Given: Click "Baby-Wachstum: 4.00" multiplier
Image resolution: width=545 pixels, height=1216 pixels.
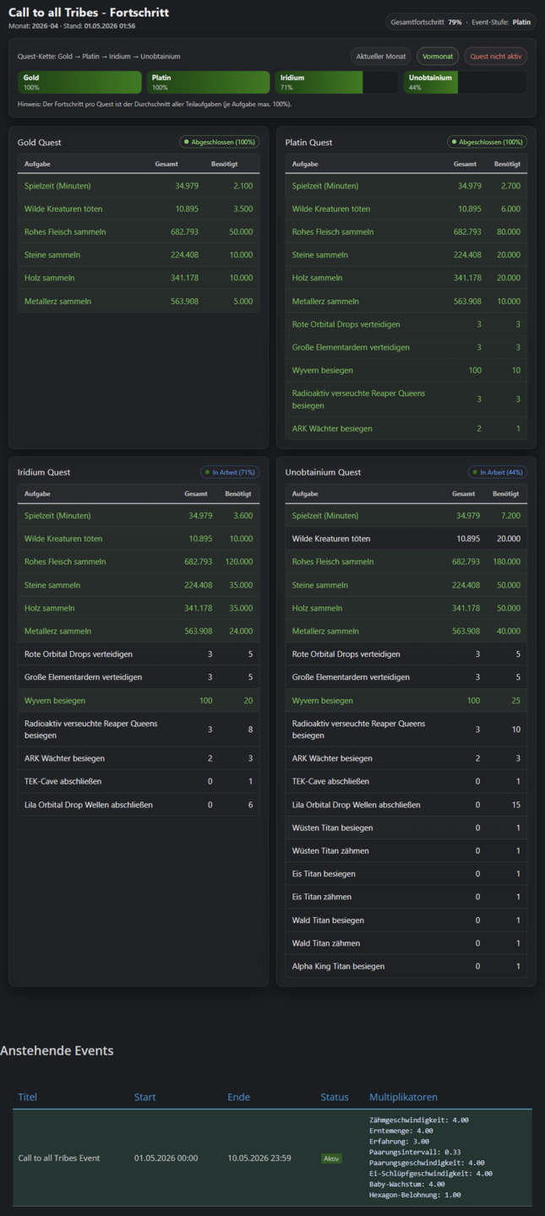Looking at the screenshot, I should tap(409, 1184).
